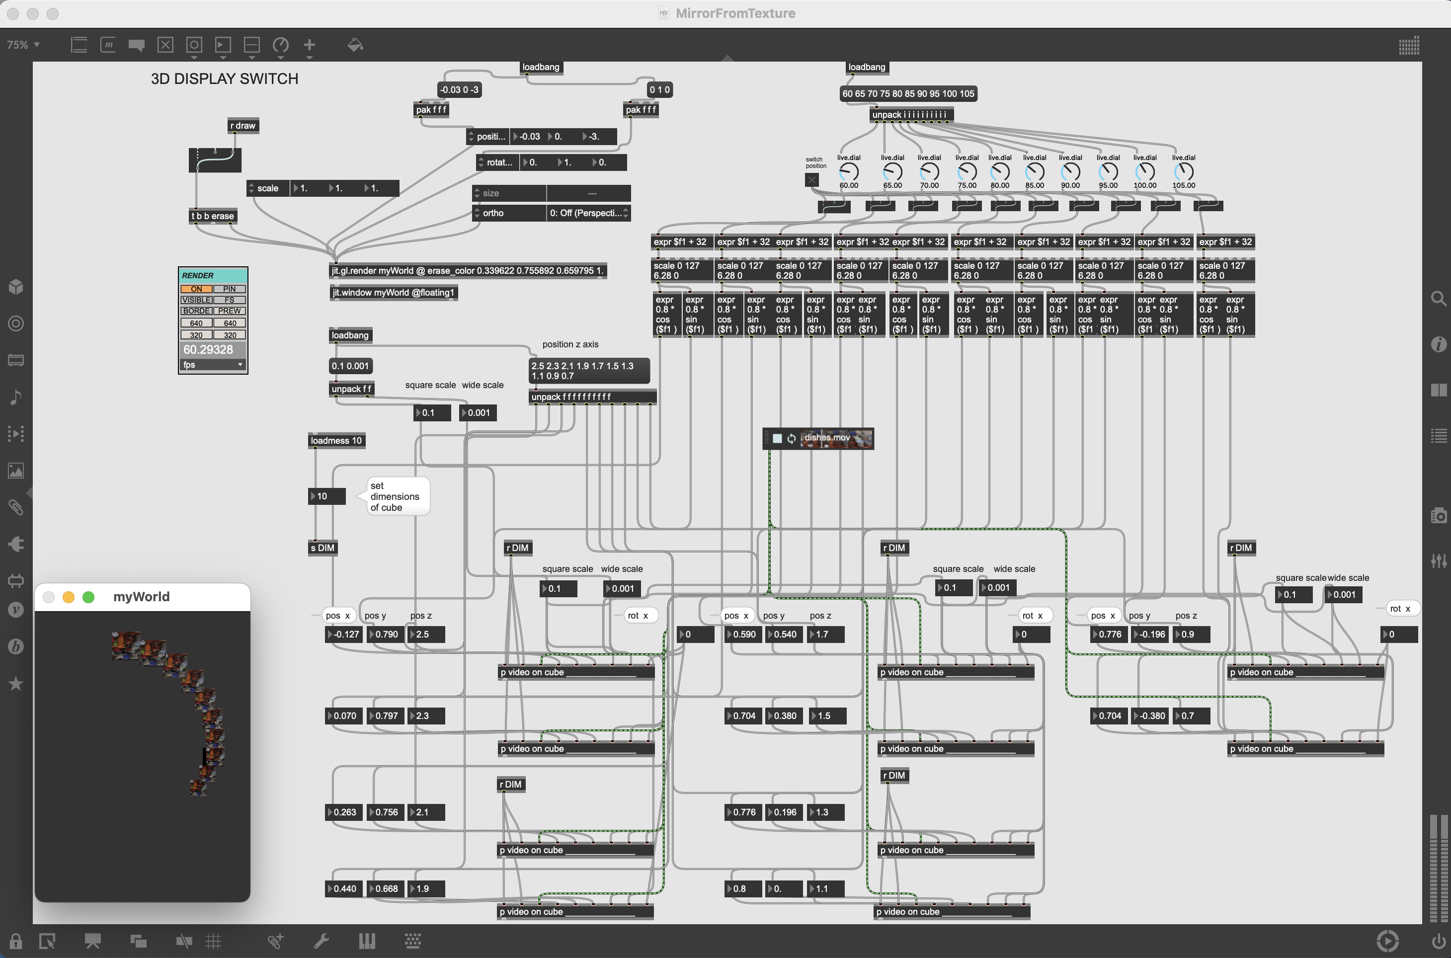Click the loadmess 10 object
1451x958 pixels.
[336, 441]
